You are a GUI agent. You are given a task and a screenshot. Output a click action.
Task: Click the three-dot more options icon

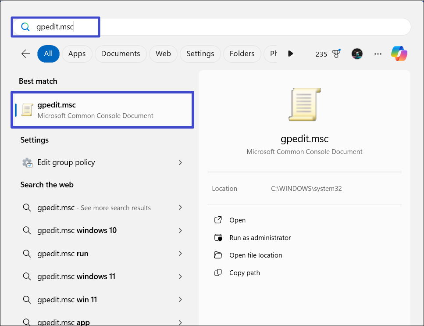coord(378,54)
